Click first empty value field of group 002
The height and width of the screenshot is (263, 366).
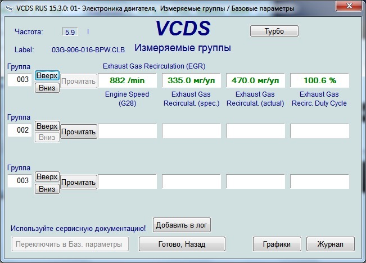[x=128, y=131]
